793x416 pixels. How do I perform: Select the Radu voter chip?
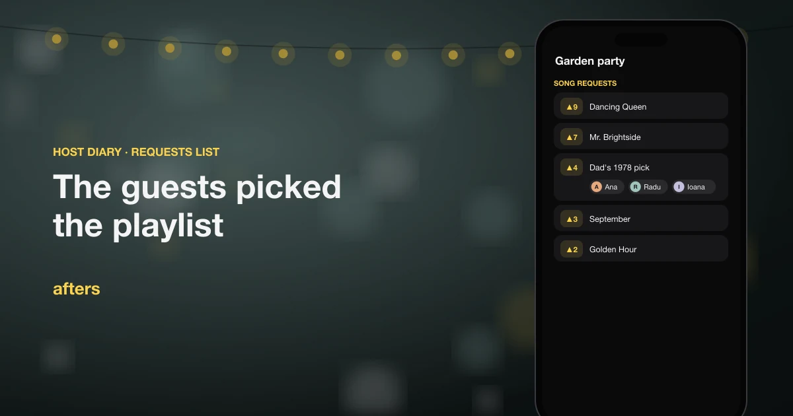pos(647,187)
